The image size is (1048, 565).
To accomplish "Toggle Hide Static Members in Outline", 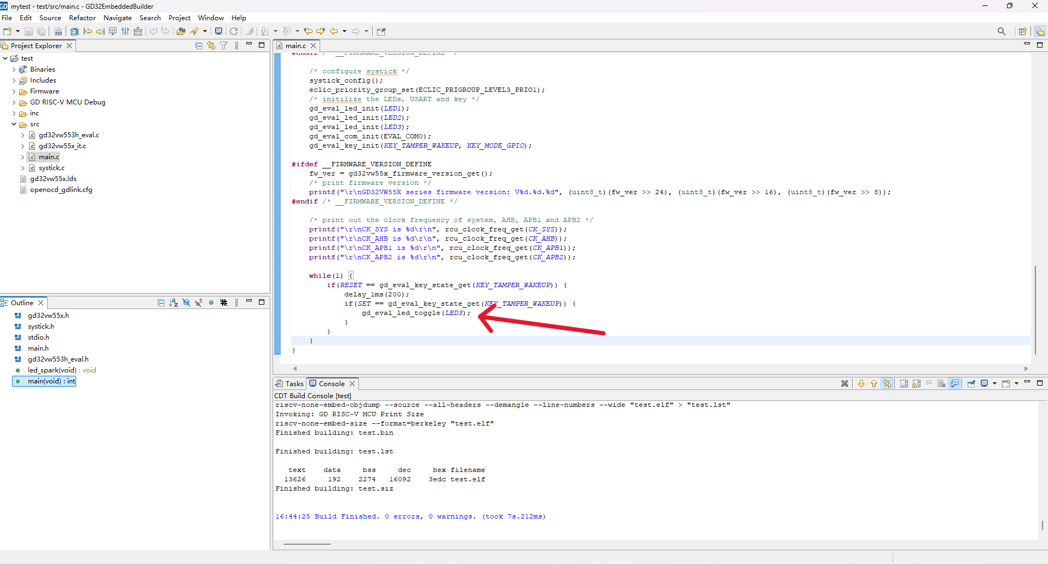I will point(199,302).
